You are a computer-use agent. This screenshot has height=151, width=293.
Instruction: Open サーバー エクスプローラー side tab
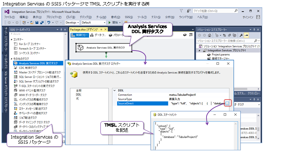point(6,39)
